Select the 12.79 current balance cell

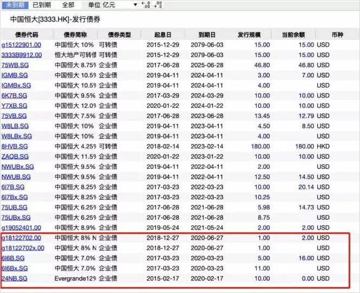306,116
